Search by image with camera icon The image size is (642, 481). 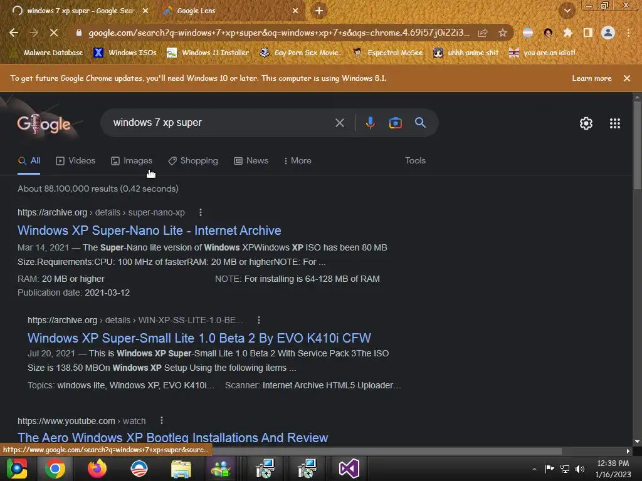pyautogui.click(x=395, y=123)
